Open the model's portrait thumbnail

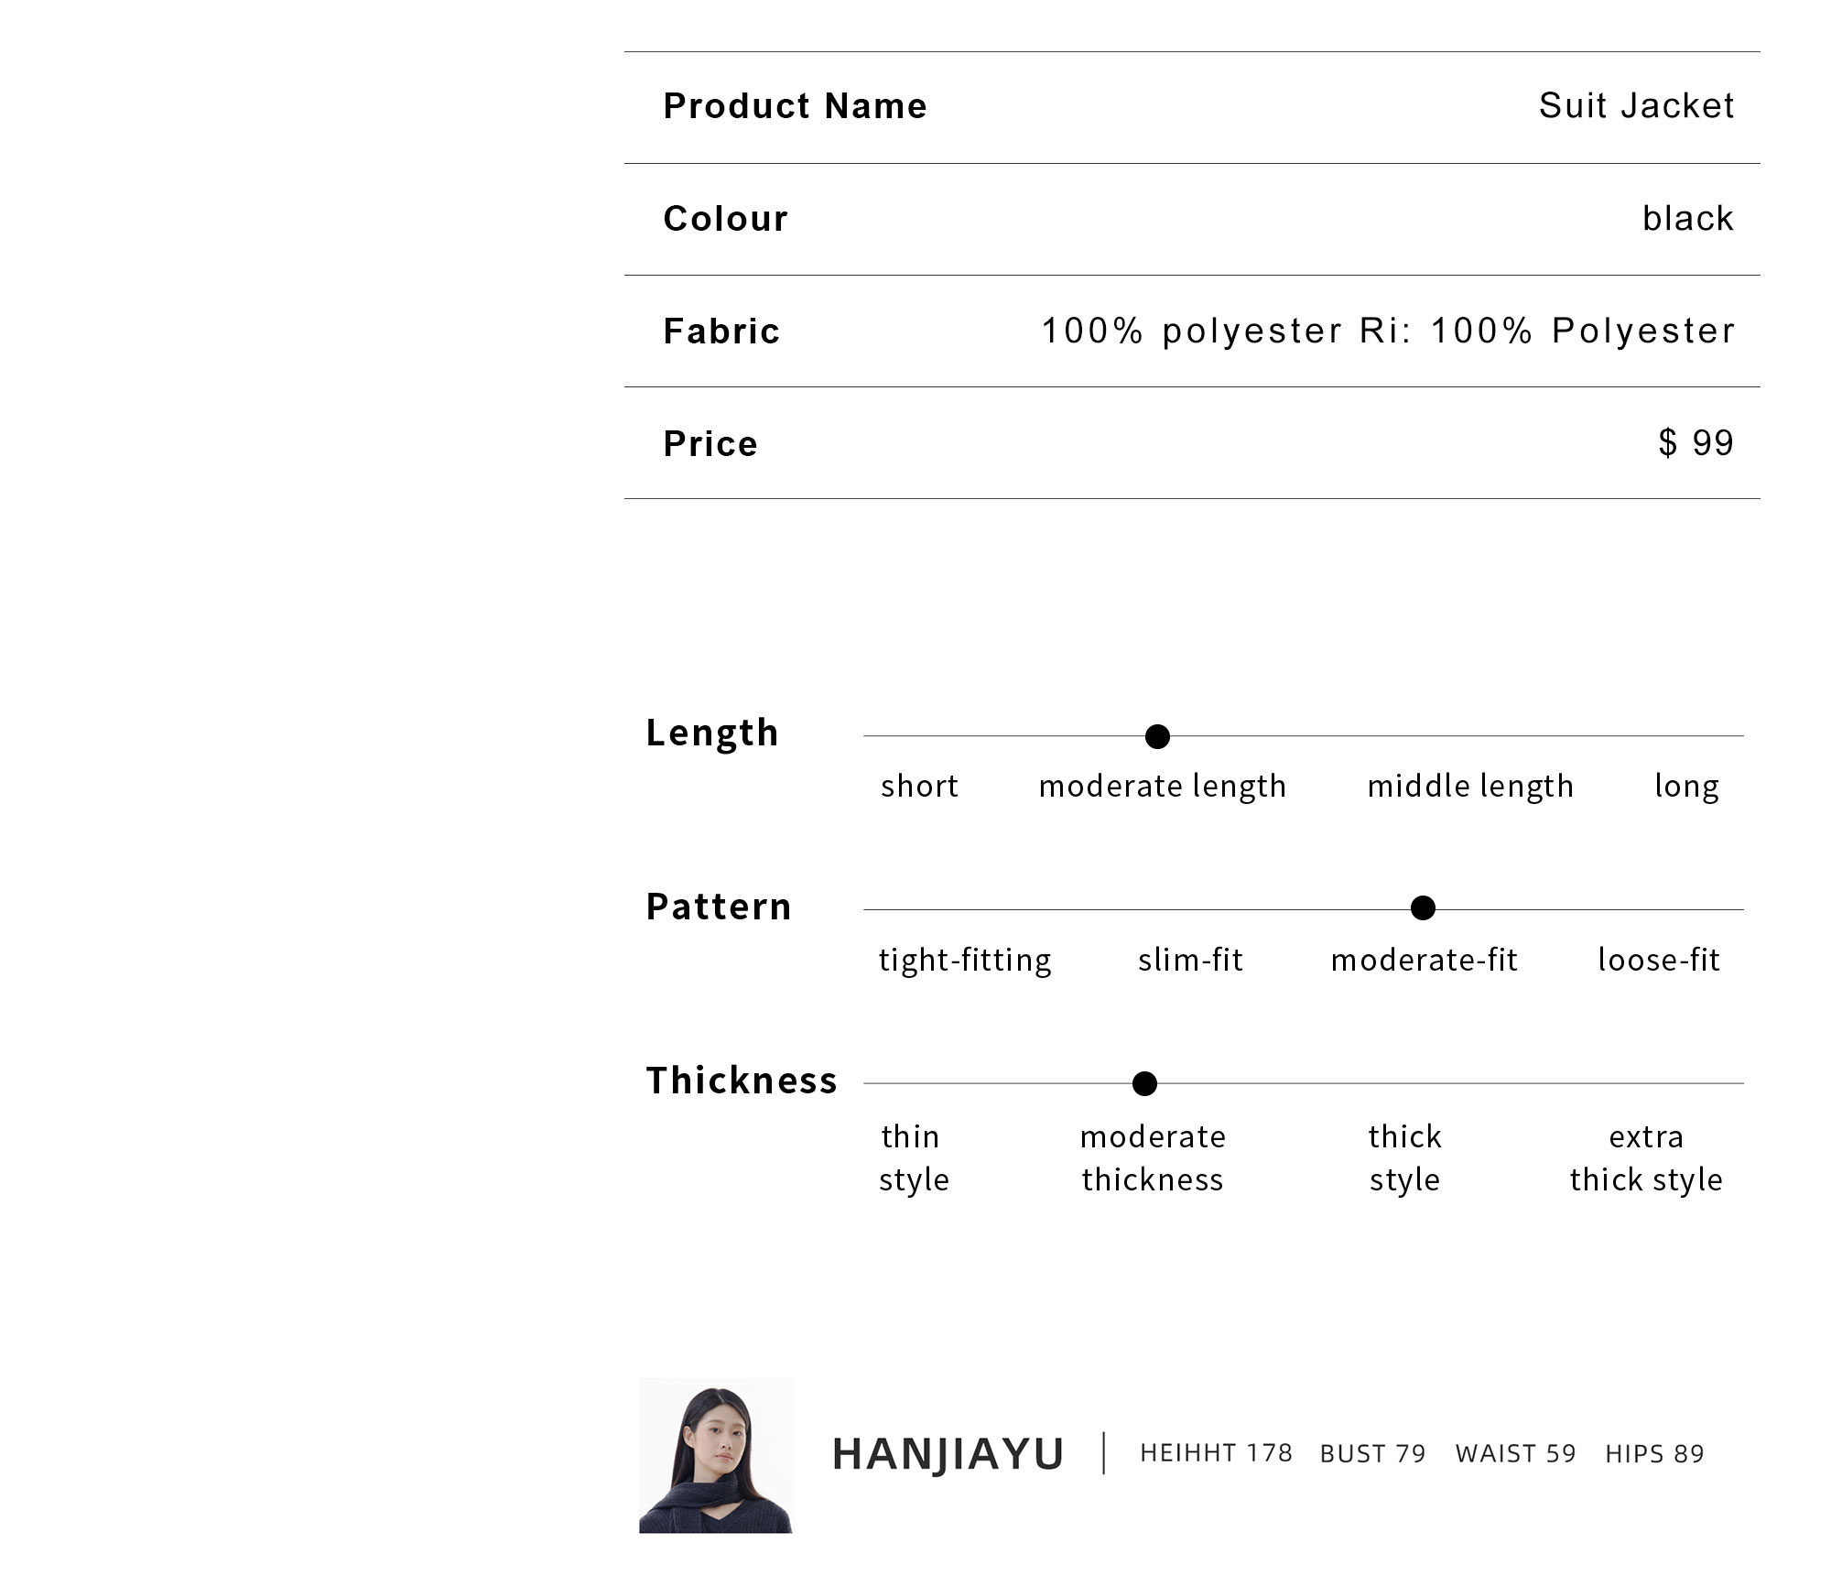click(716, 1455)
